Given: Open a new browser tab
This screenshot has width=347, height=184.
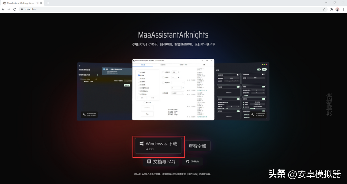Looking at the screenshot, I should tap(48, 3).
